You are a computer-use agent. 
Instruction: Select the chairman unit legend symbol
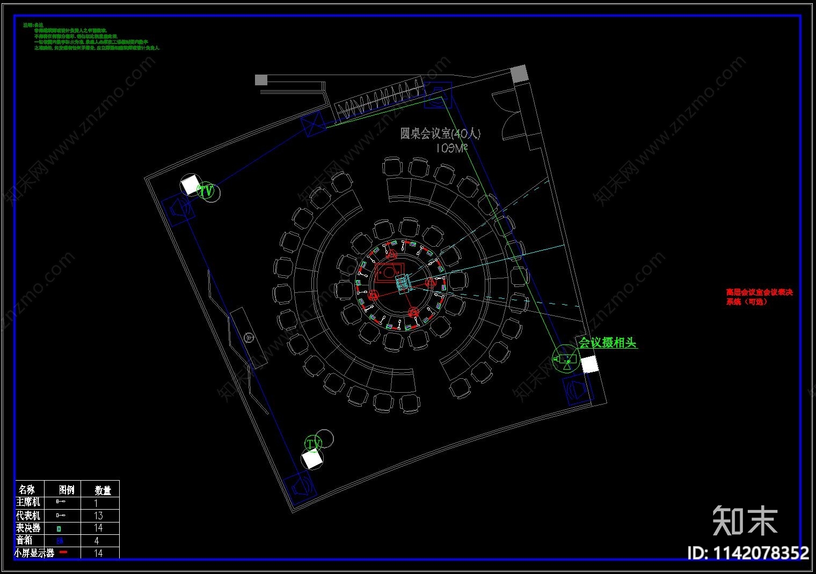click(x=61, y=502)
